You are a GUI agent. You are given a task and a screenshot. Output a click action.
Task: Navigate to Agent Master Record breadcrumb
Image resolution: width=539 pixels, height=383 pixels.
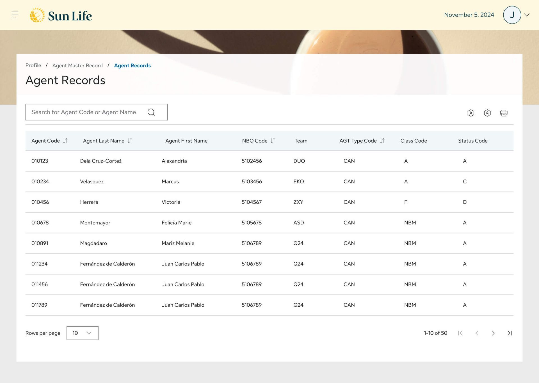(77, 65)
